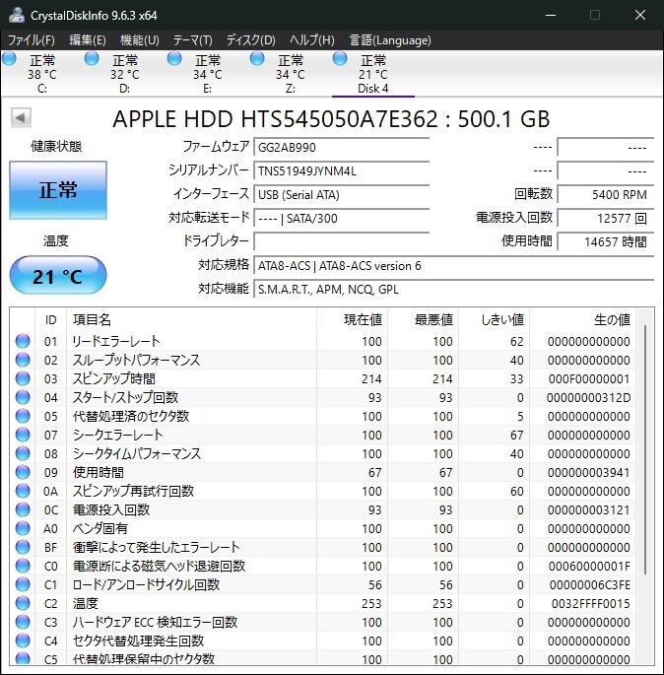Click the 回転数 field 5400 RPM

coord(606,194)
